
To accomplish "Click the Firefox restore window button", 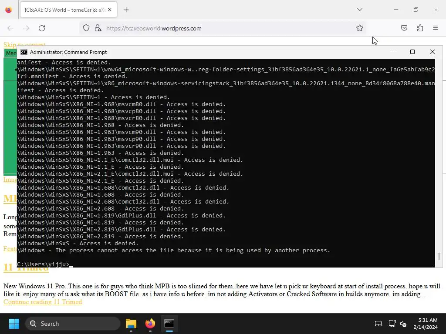I will (x=416, y=10).
